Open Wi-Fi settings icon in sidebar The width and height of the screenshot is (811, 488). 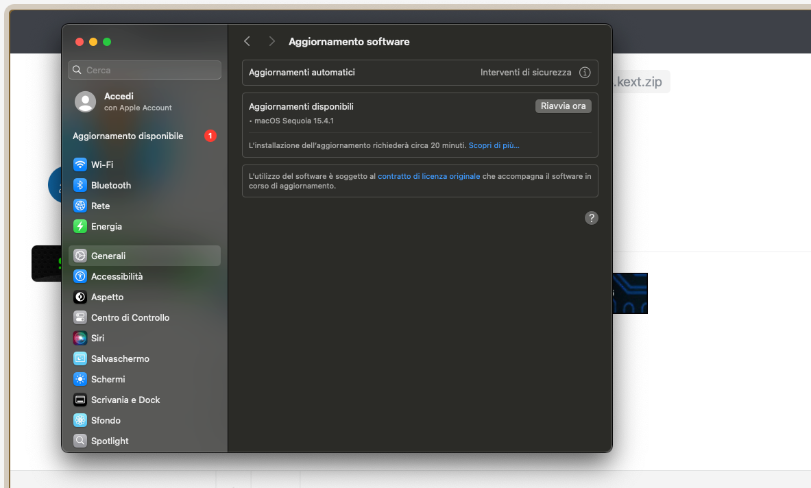80,164
